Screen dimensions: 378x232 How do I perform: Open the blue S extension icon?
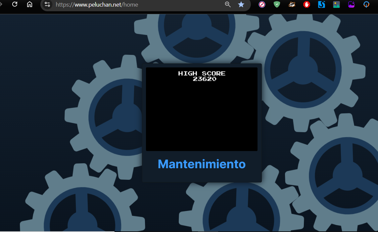tap(322, 4)
